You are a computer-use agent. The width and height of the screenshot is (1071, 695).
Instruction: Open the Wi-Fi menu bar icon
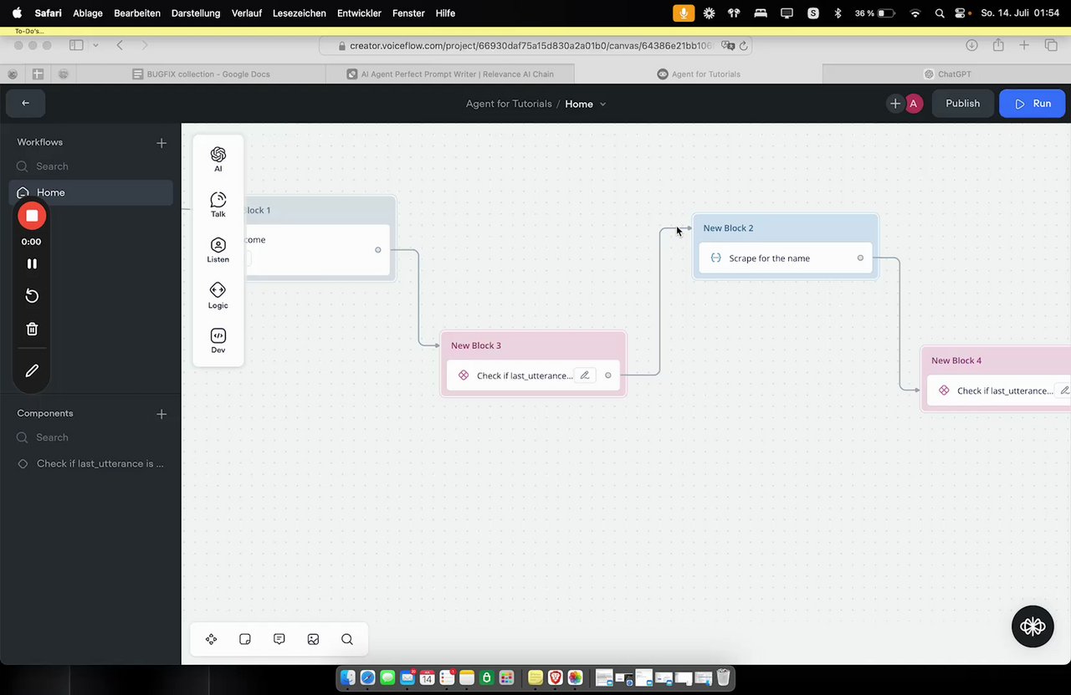click(x=915, y=13)
